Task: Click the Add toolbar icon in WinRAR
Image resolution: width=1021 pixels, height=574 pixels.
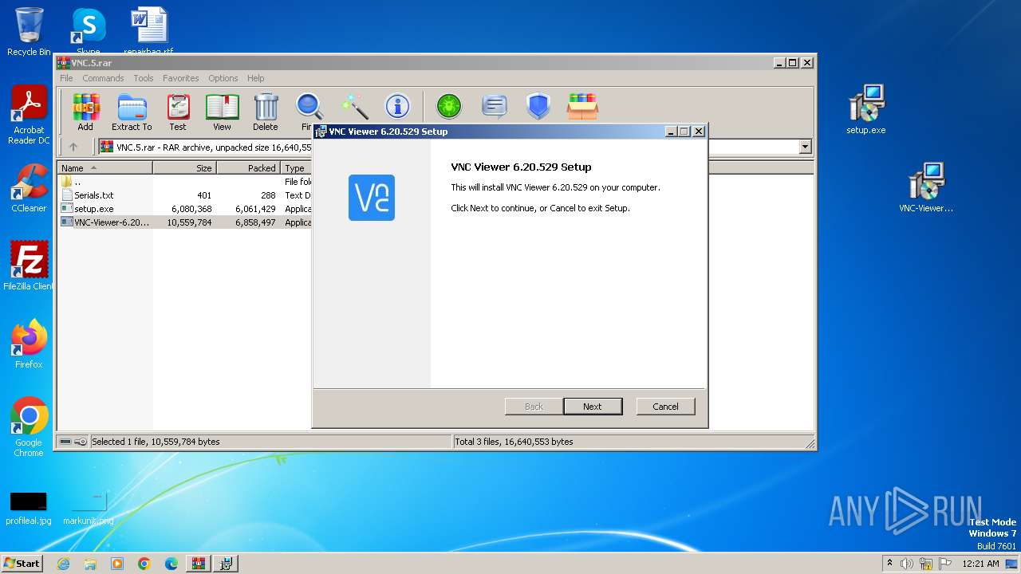Action: point(85,112)
